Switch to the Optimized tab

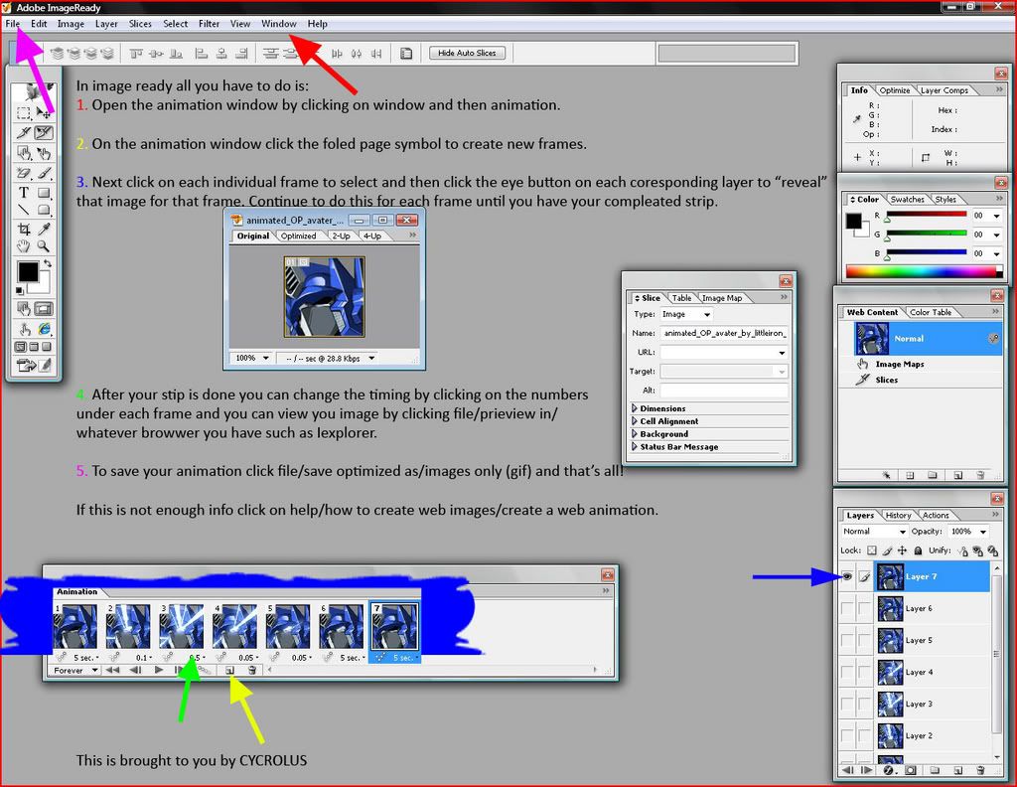298,236
